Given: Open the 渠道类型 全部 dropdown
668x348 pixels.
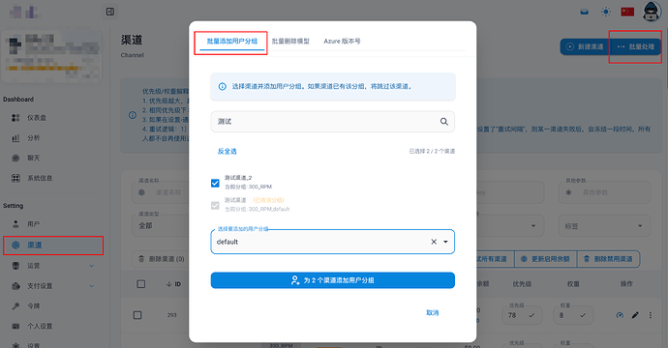Looking at the screenshot, I should point(160,225).
